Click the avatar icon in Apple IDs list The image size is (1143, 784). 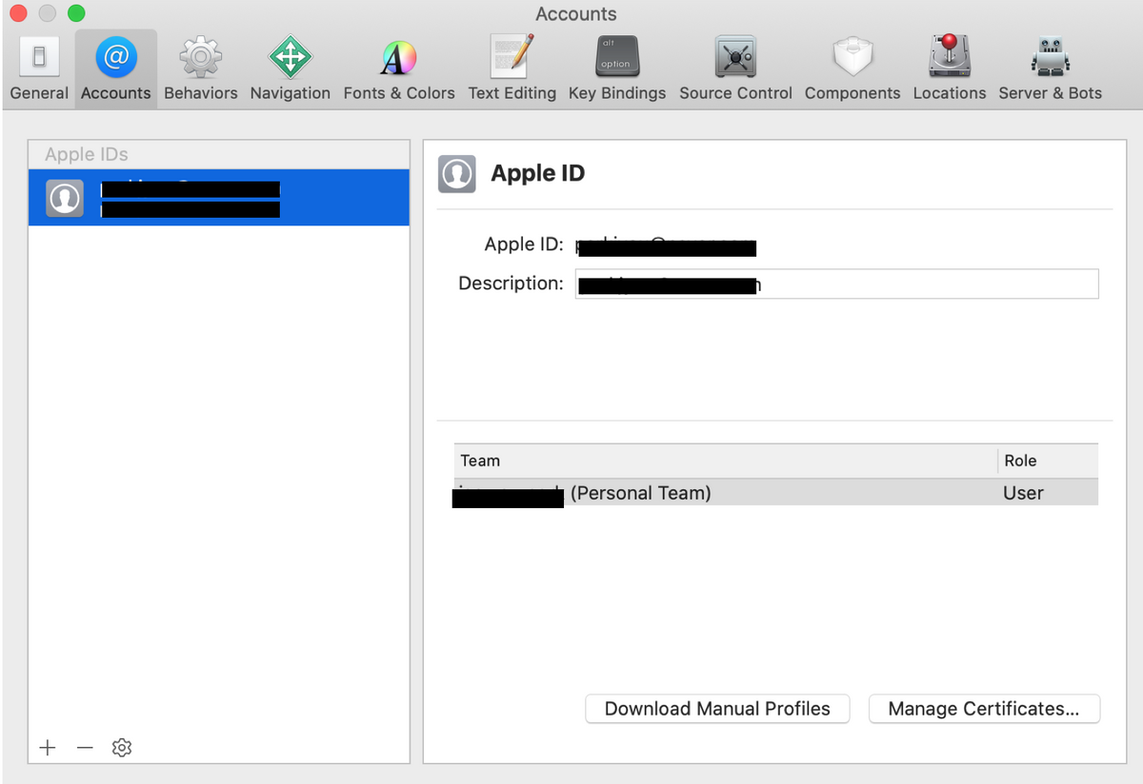tap(65, 198)
